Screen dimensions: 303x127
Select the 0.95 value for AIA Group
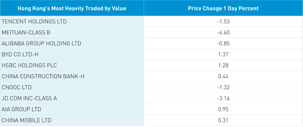coord(223,109)
